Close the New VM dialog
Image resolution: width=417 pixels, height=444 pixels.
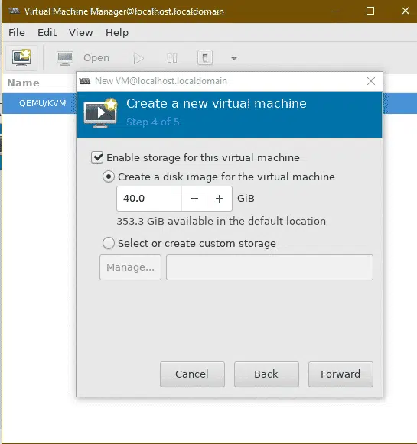click(x=371, y=81)
